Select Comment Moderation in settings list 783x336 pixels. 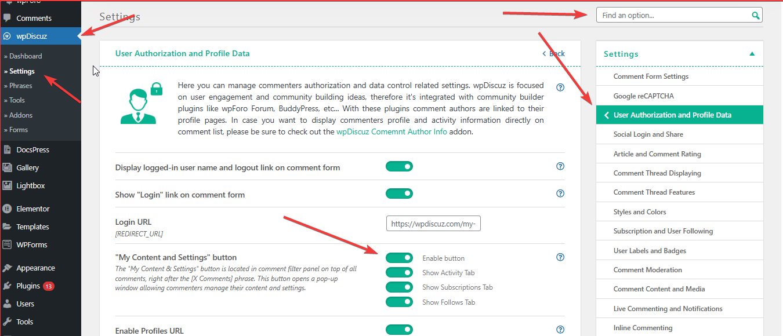[x=647, y=270]
